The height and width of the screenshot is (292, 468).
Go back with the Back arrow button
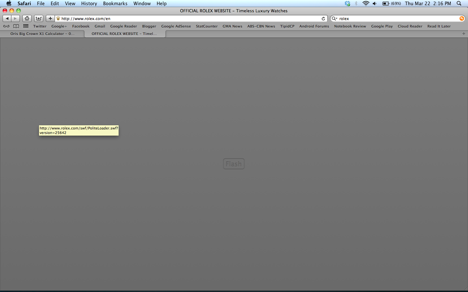7,18
